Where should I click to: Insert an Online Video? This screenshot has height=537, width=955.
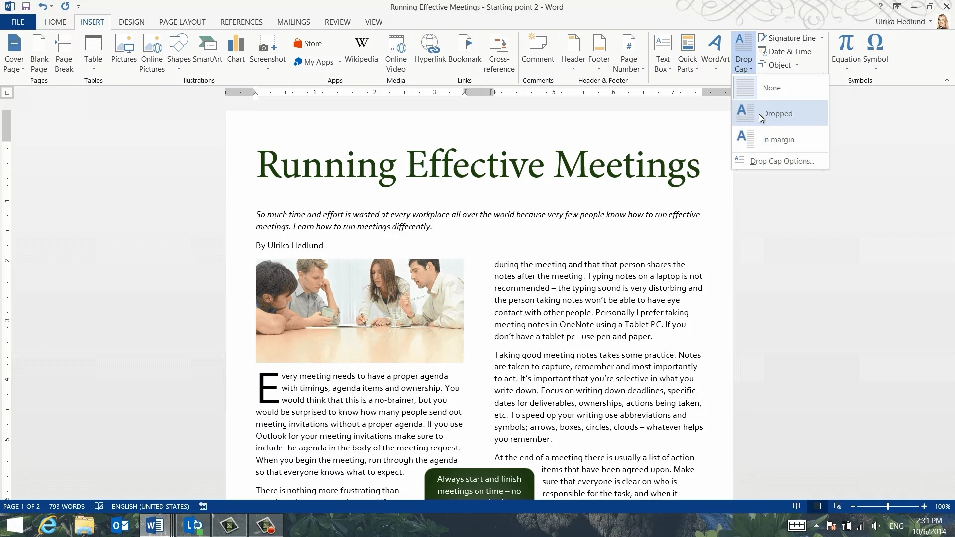pyautogui.click(x=396, y=52)
